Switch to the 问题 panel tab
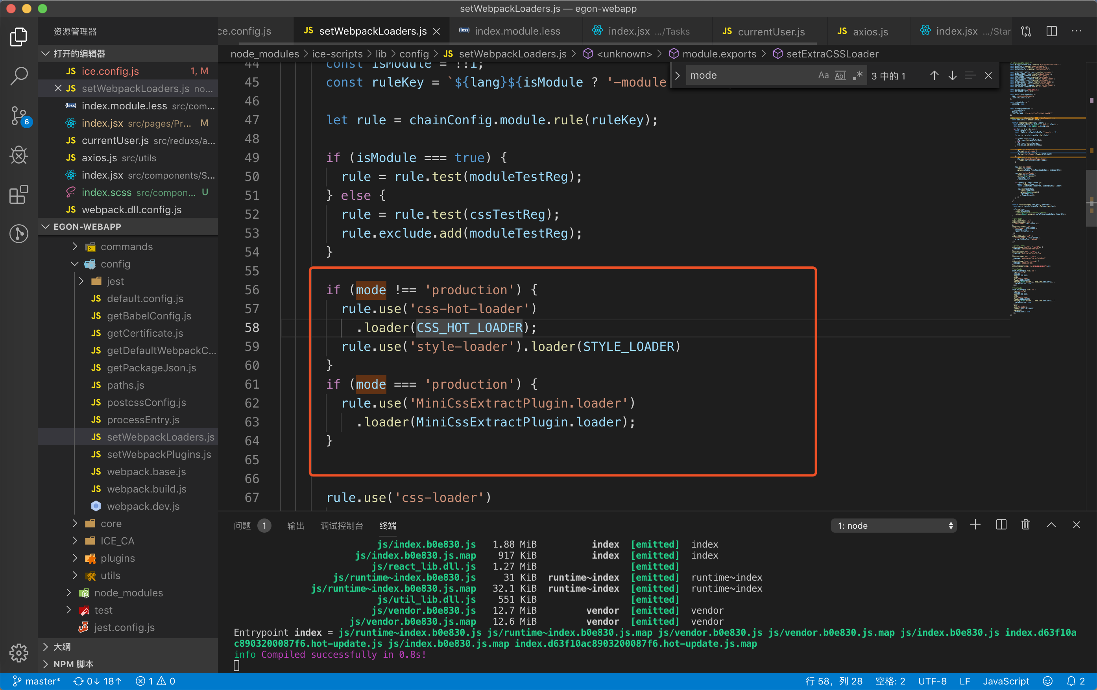1097x690 pixels. [243, 525]
